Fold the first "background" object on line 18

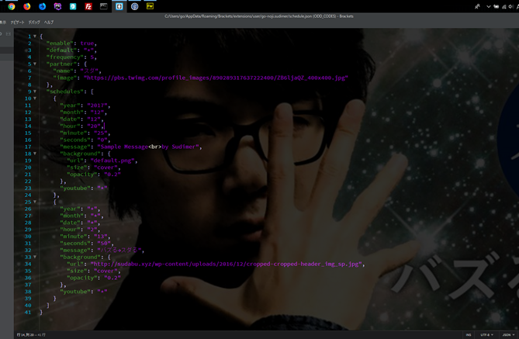[35, 154]
